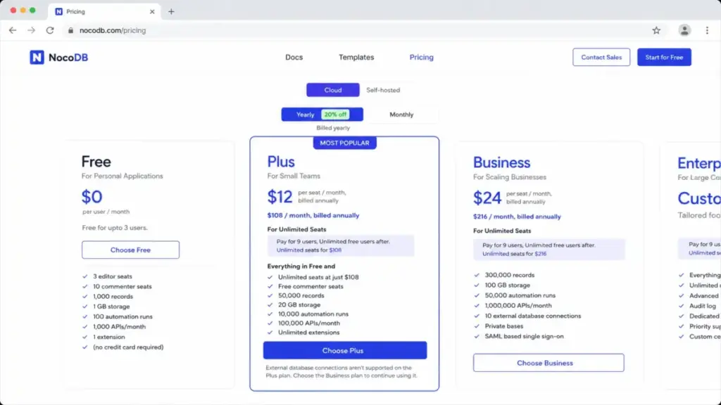Click '300,000 records' in Business plan
This screenshot has width=721, height=405.
(x=510, y=275)
